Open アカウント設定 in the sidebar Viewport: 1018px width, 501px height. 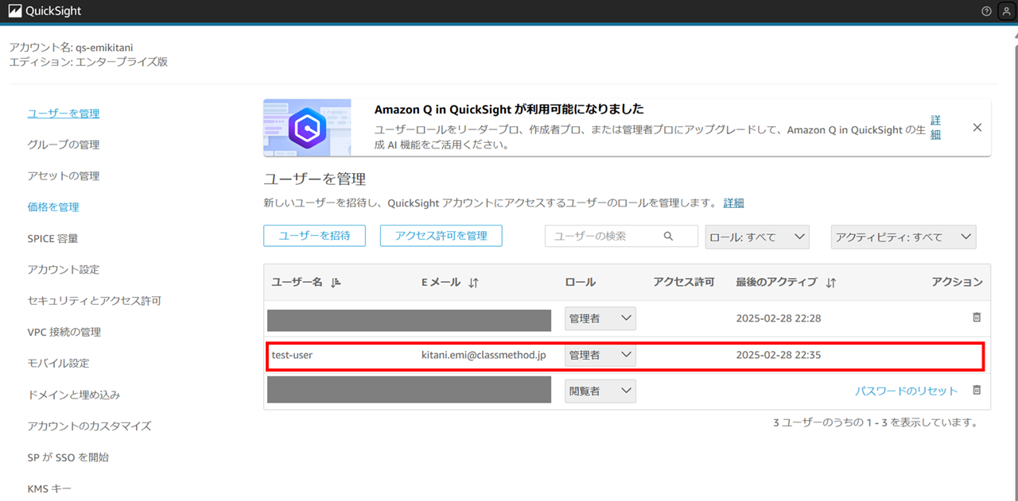(64, 270)
